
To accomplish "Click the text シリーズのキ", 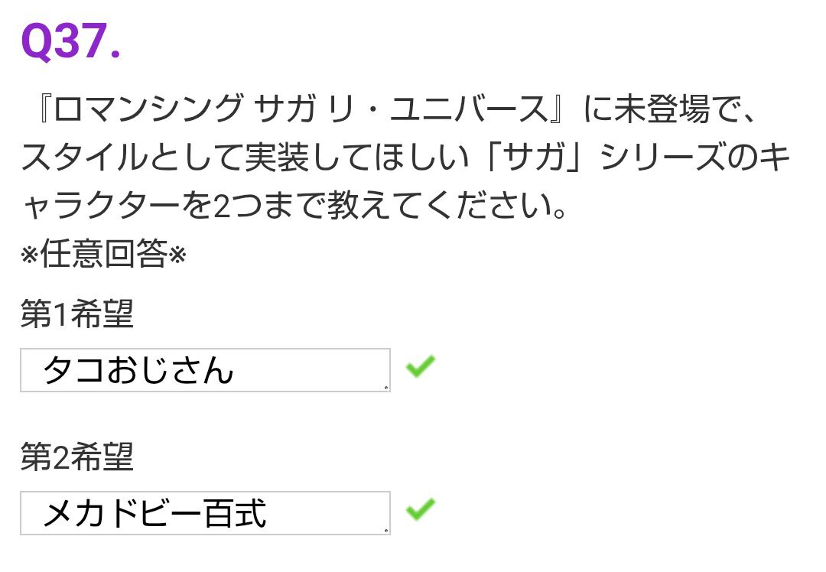I will (x=694, y=157).
